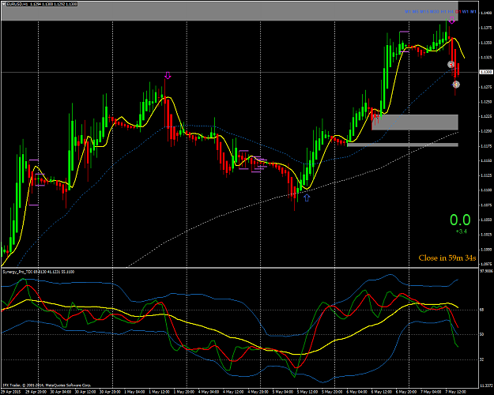Click the +3.4 value under 0.0
This screenshot has height=395, width=494.
pos(462,231)
